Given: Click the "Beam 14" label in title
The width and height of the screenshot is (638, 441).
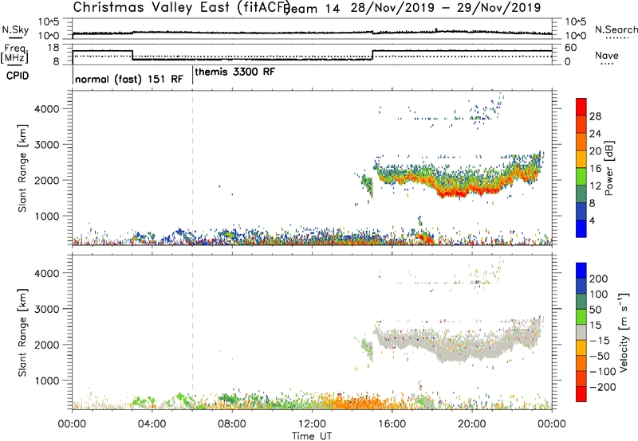Looking at the screenshot, I should [313, 8].
